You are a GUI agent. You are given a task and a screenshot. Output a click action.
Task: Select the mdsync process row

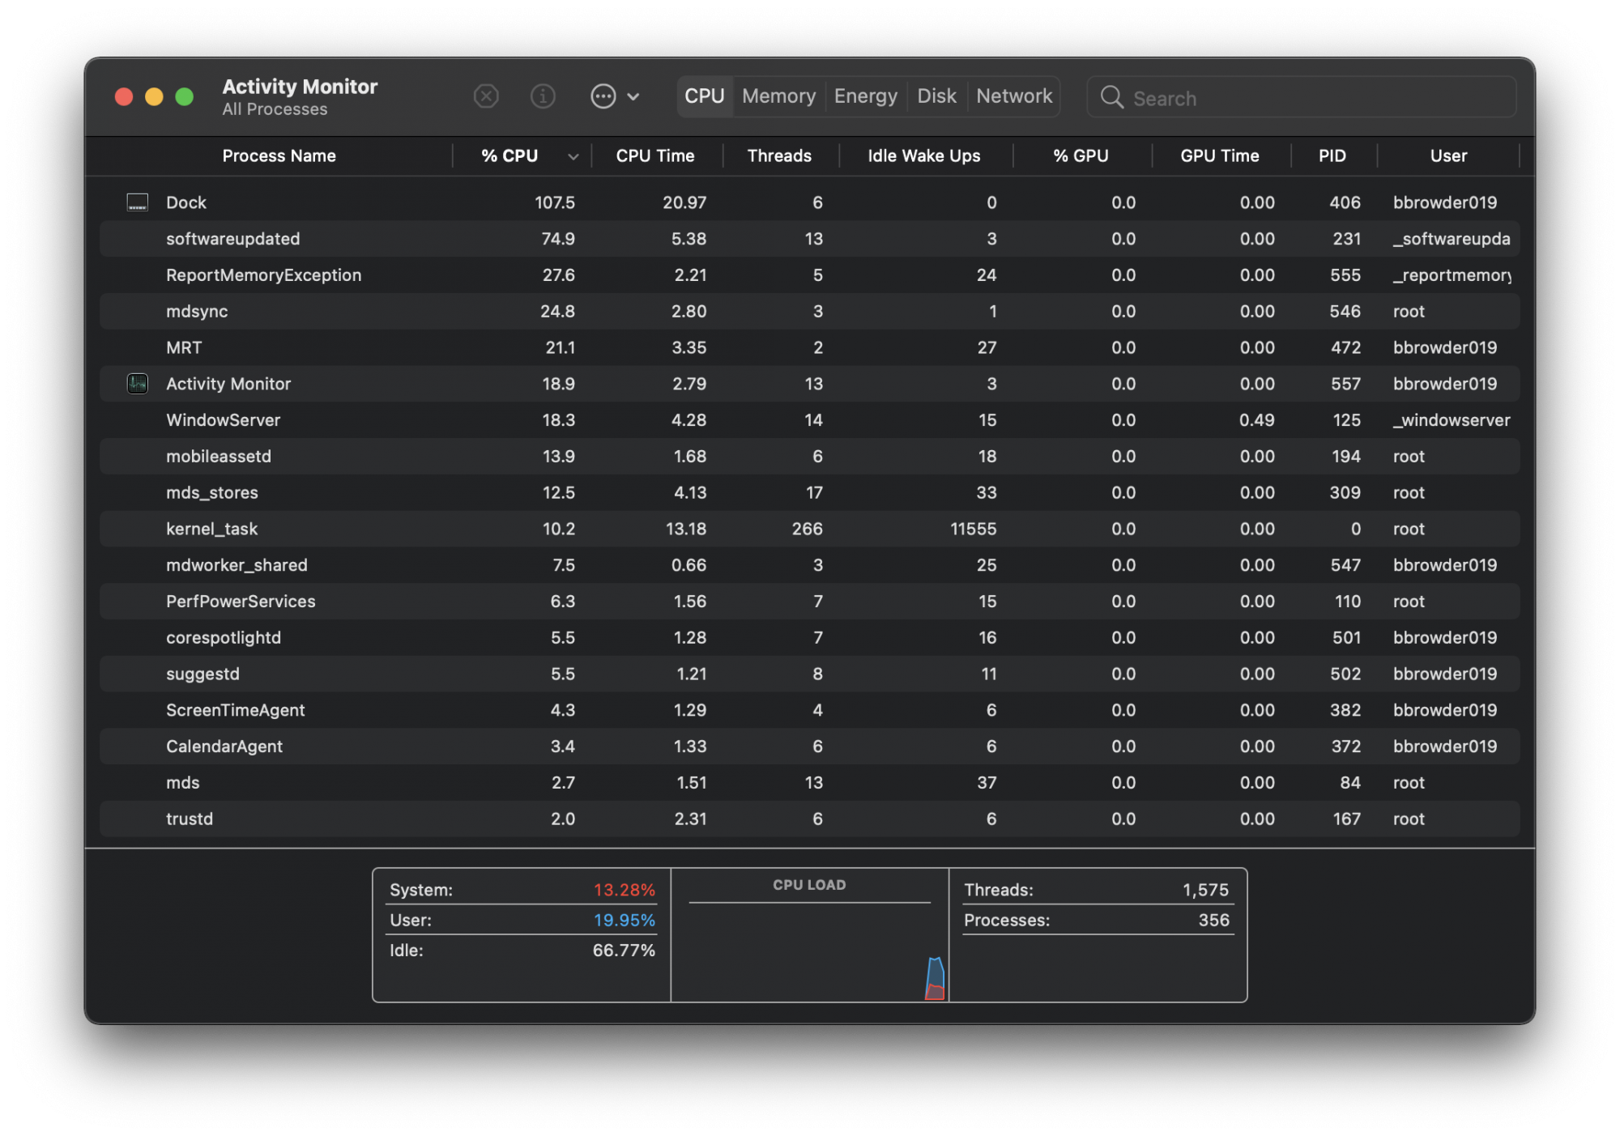pyautogui.click(x=810, y=311)
